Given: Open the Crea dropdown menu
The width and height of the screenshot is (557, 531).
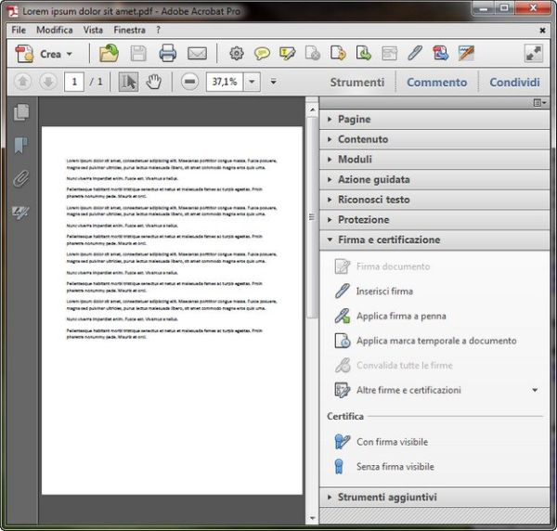Looking at the screenshot, I should click(x=45, y=54).
